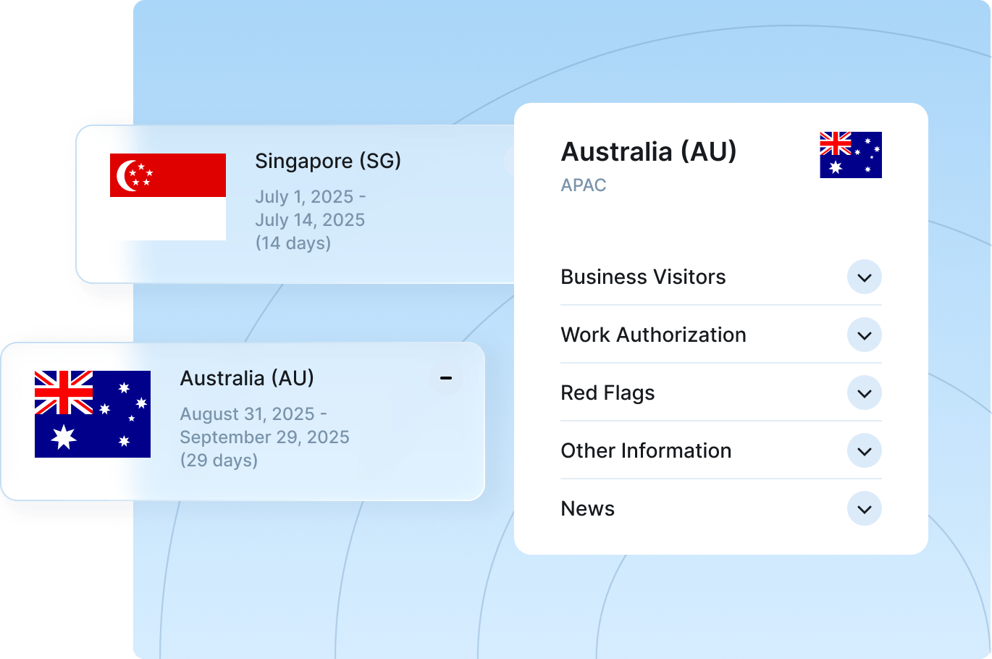Click the Red Flags section label
The width and height of the screenshot is (992, 659).
(x=608, y=393)
